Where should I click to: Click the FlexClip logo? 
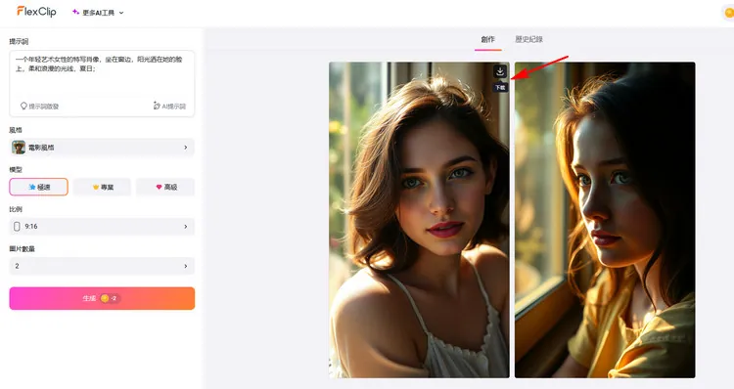36,12
